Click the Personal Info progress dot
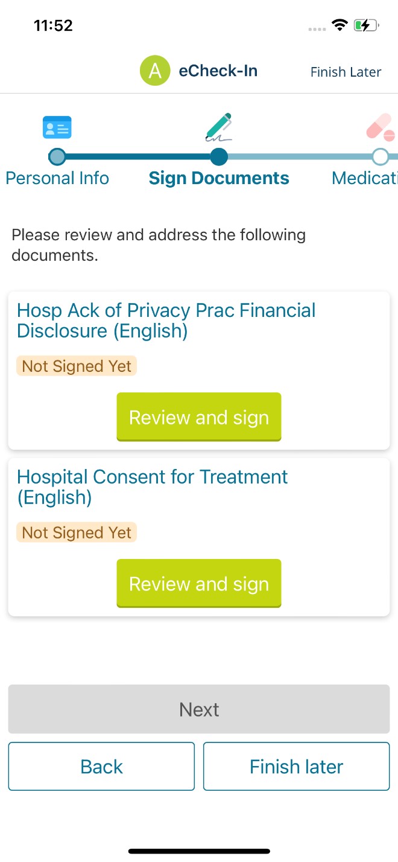398x862 pixels. point(57,156)
